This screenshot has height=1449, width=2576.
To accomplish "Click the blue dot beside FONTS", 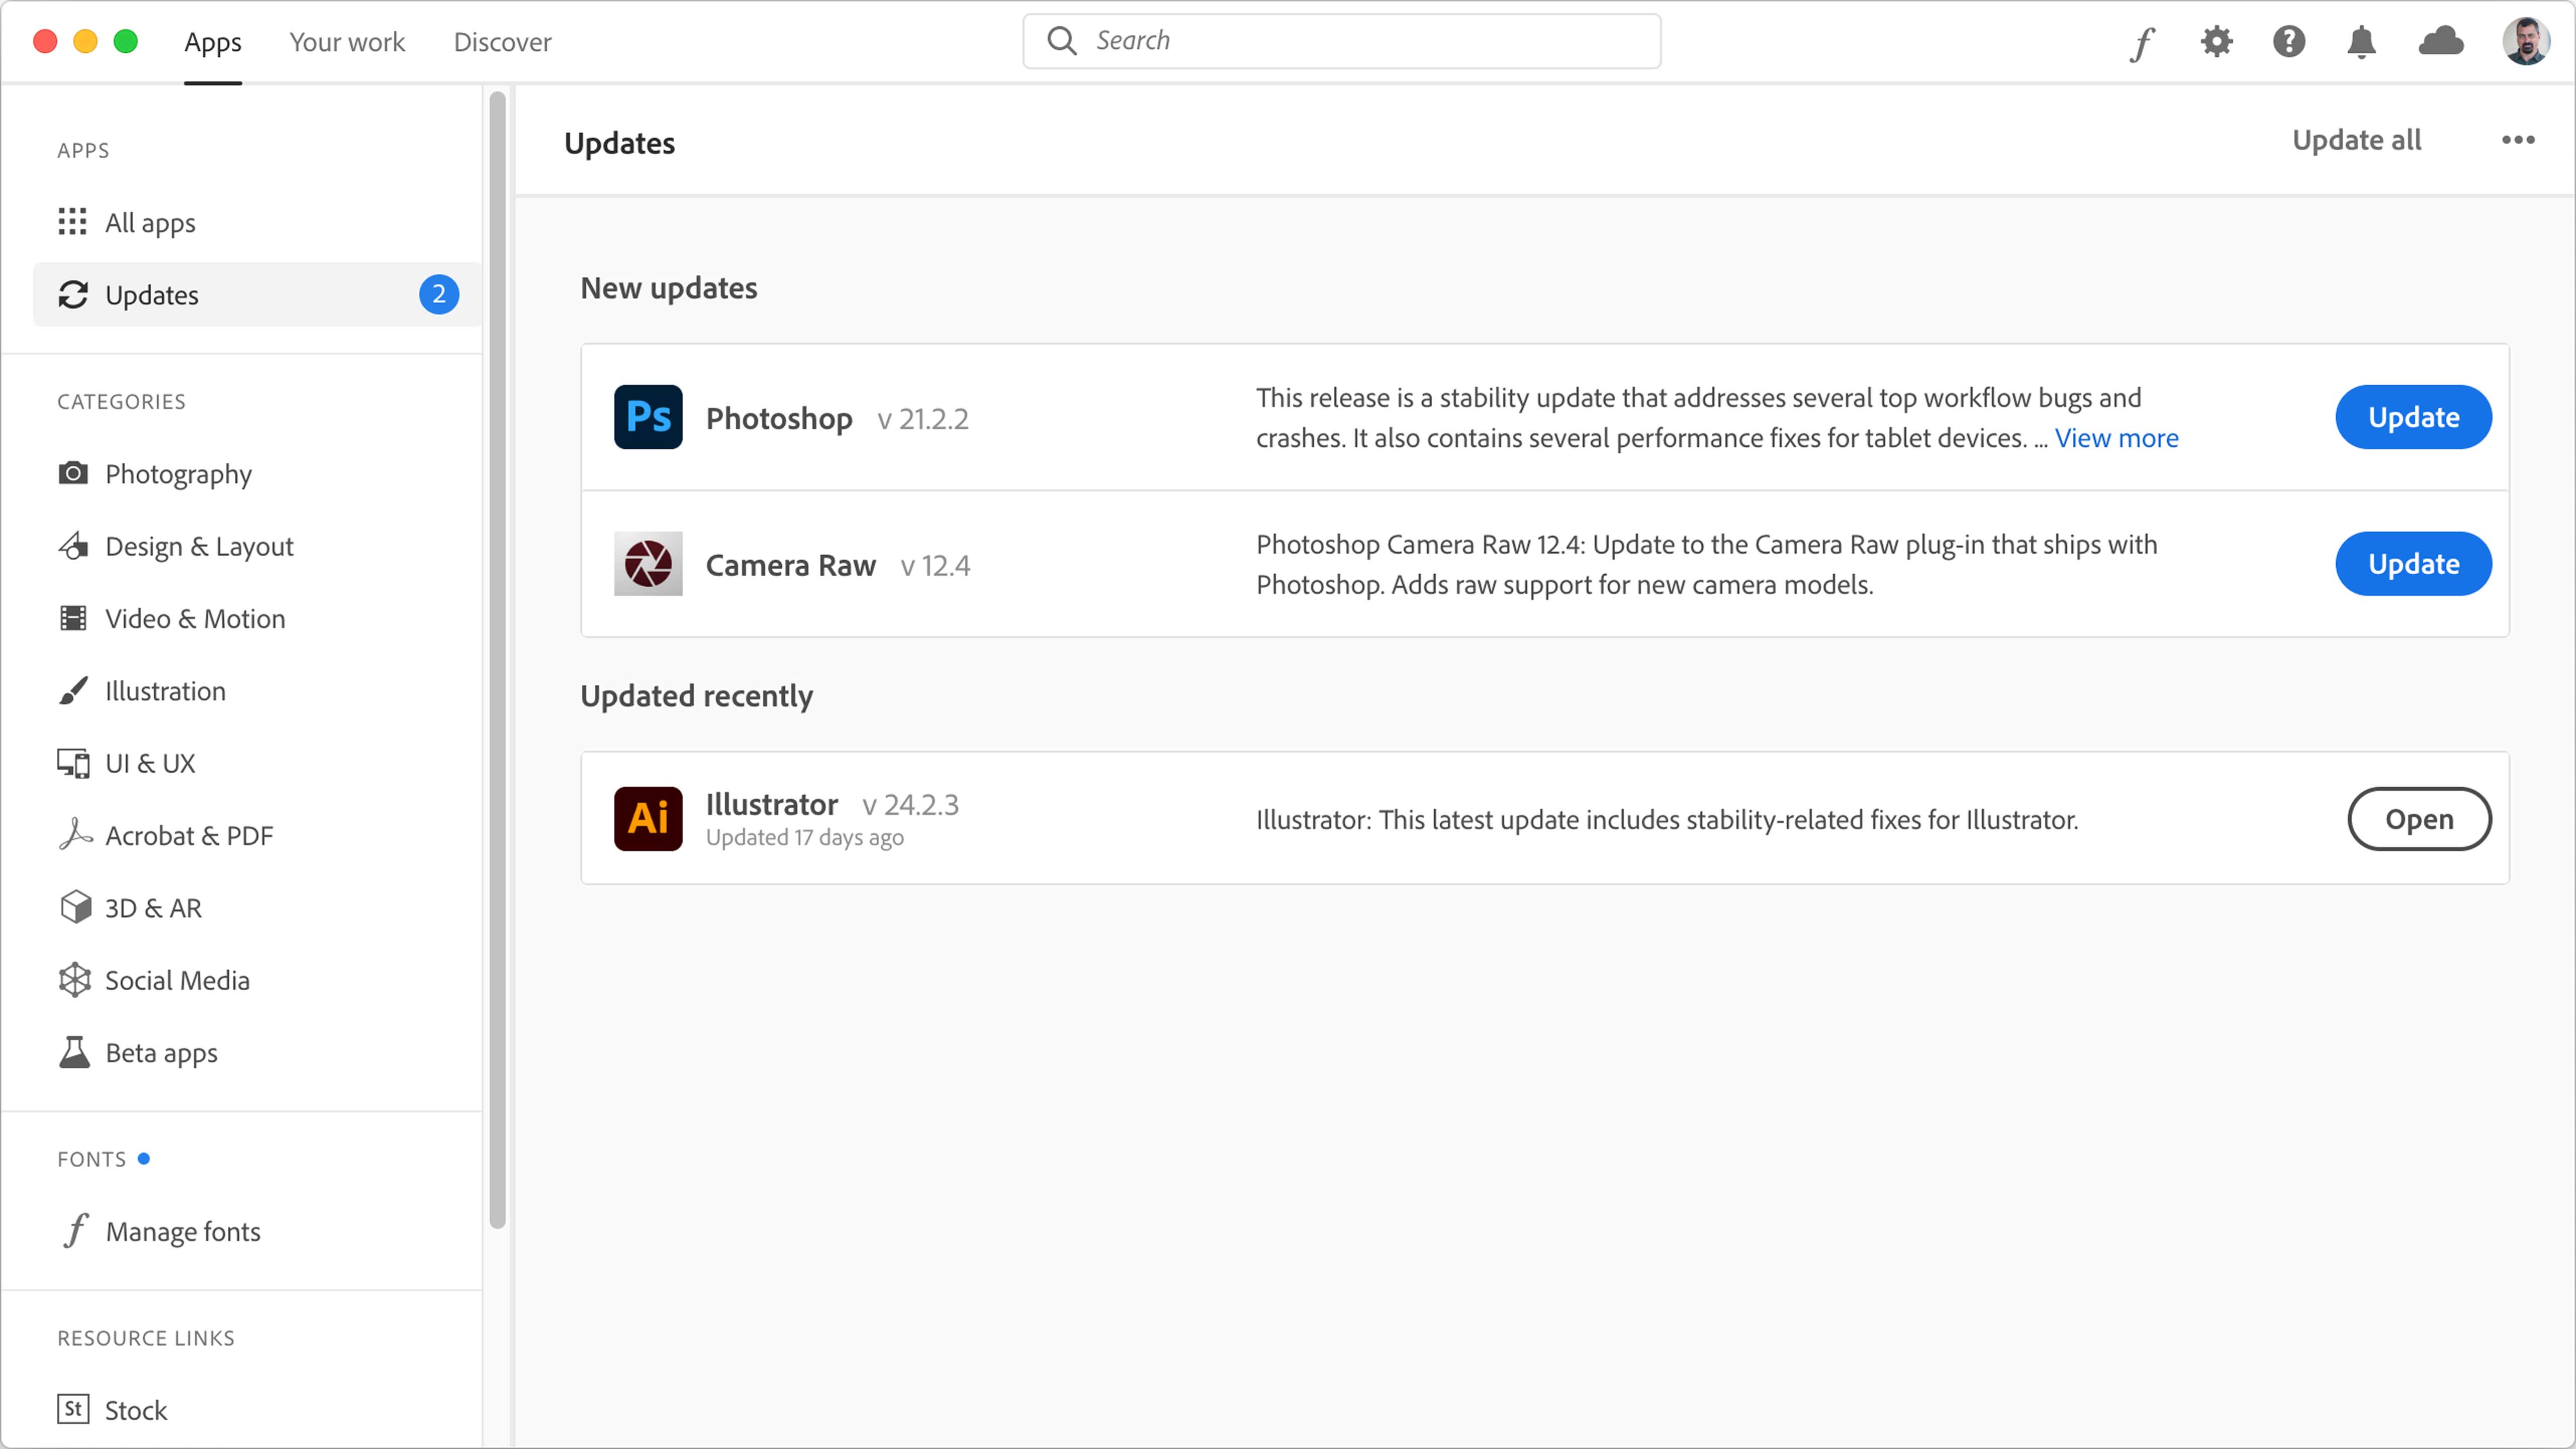I will pyautogui.click(x=144, y=1158).
